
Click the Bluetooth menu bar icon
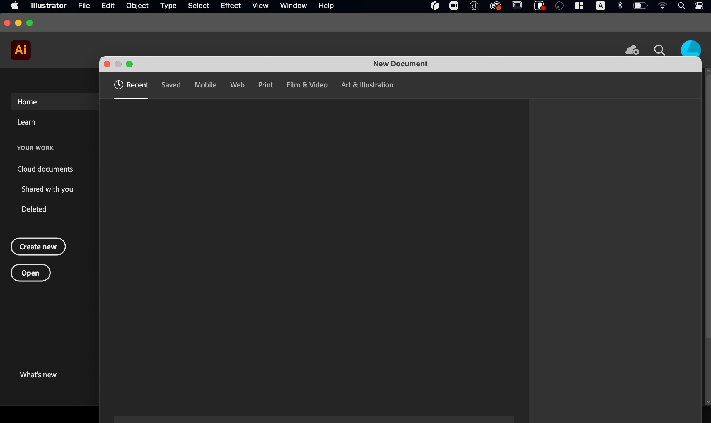pos(620,6)
